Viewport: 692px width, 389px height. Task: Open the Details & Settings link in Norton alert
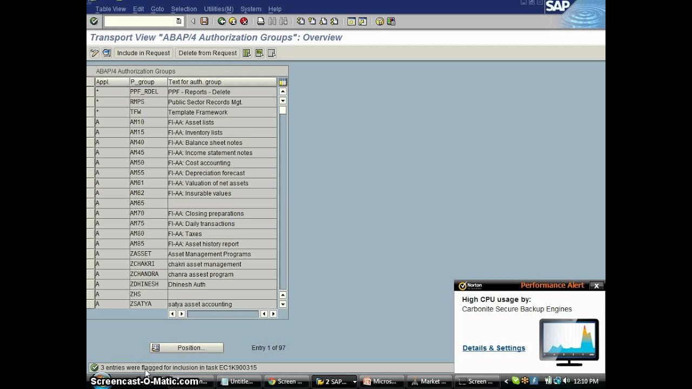[494, 348]
